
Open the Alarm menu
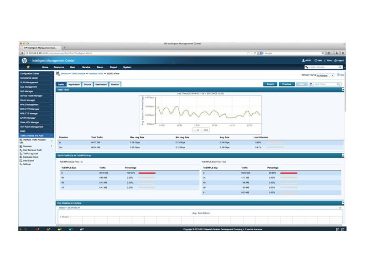click(x=100, y=67)
